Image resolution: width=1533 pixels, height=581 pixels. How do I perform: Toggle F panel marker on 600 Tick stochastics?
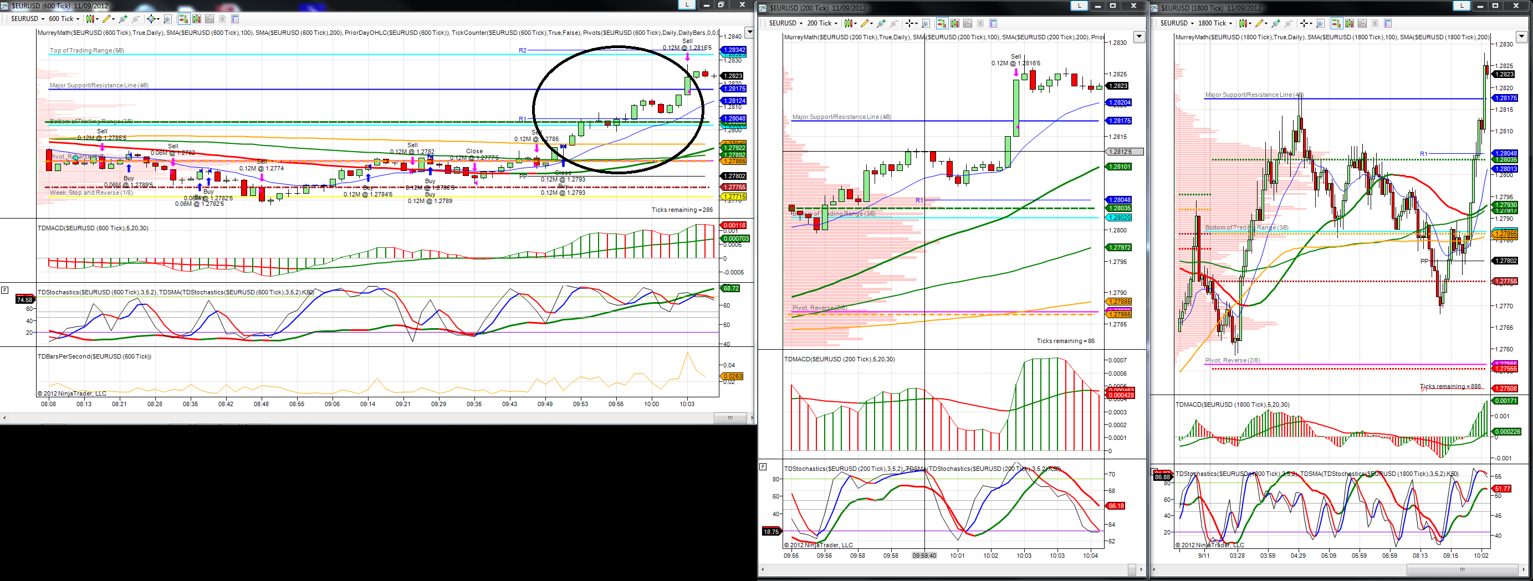(5, 290)
